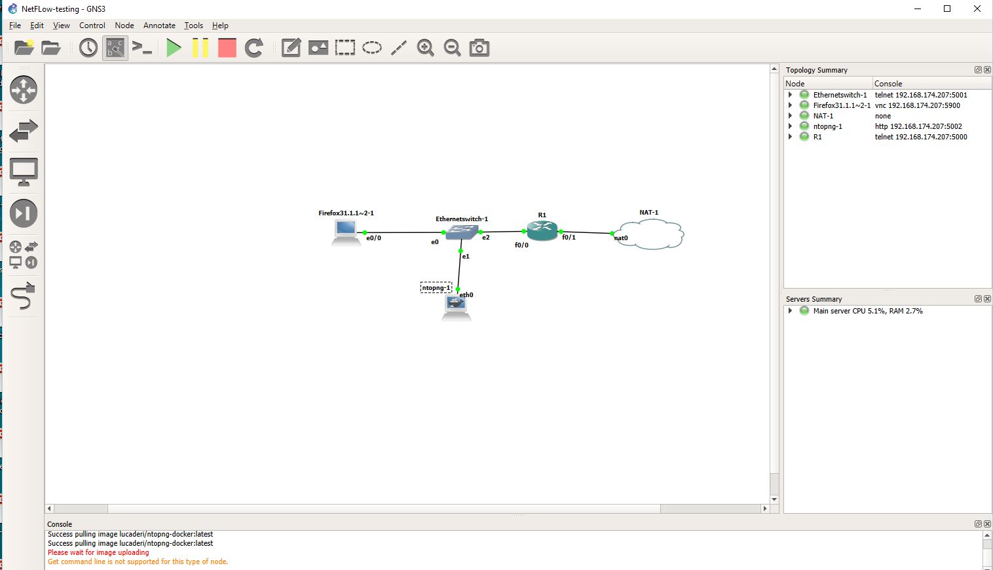Click the 'Please wait for image uploading' message

(x=98, y=552)
